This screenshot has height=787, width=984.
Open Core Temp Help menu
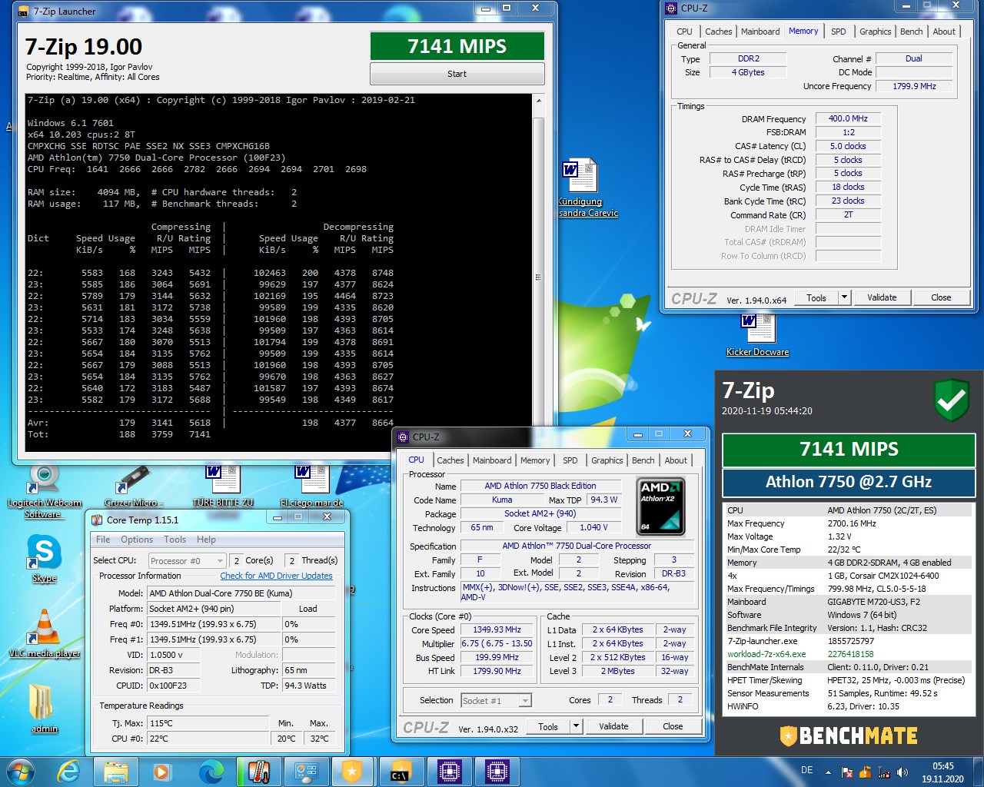(x=206, y=540)
